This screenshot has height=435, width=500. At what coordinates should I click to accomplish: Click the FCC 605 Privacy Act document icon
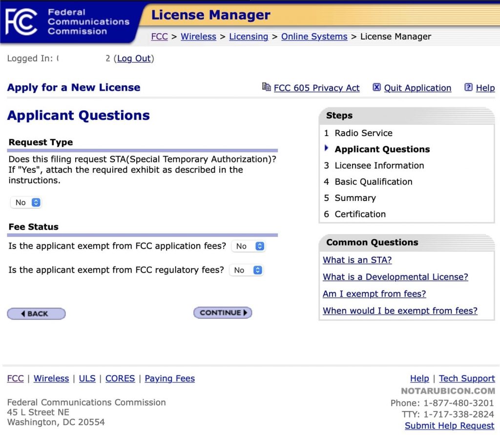pyautogui.click(x=266, y=87)
